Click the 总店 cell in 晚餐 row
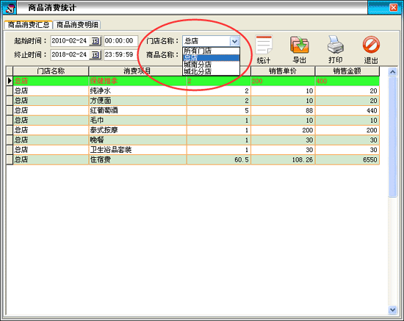This screenshot has height=321, width=404. [x=51, y=140]
